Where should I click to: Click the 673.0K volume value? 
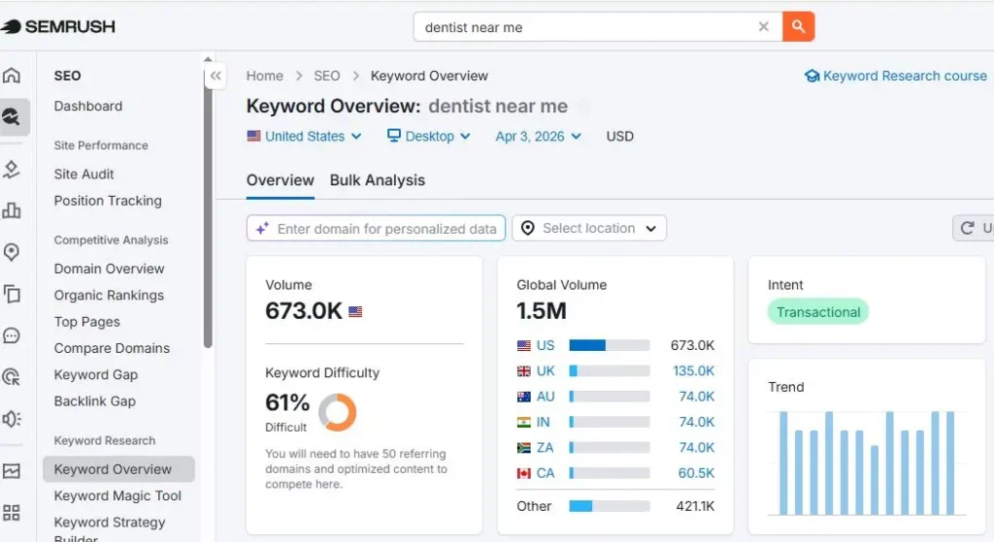click(304, 311)
